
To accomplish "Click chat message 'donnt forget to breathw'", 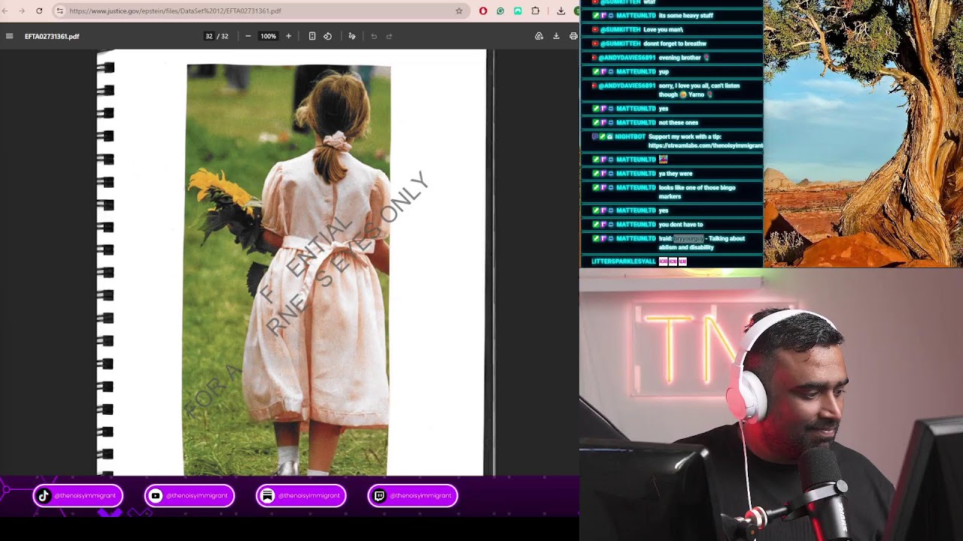I will click(675, 44).
